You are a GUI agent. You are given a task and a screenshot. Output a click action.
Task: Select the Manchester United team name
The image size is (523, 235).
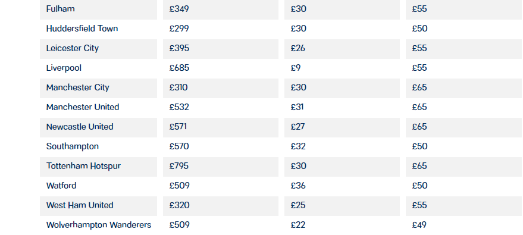click(83, 107)
